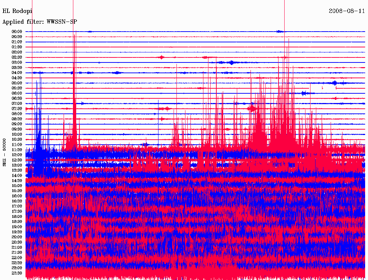
Task: Select the 18:30 time label
Action: (17, 222)
